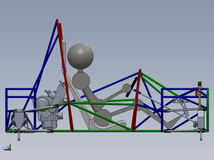The height and width of the screenshot is (160, 214).
Task: Select the green bottom floor frame rail
Action: [x=107, y=131]
